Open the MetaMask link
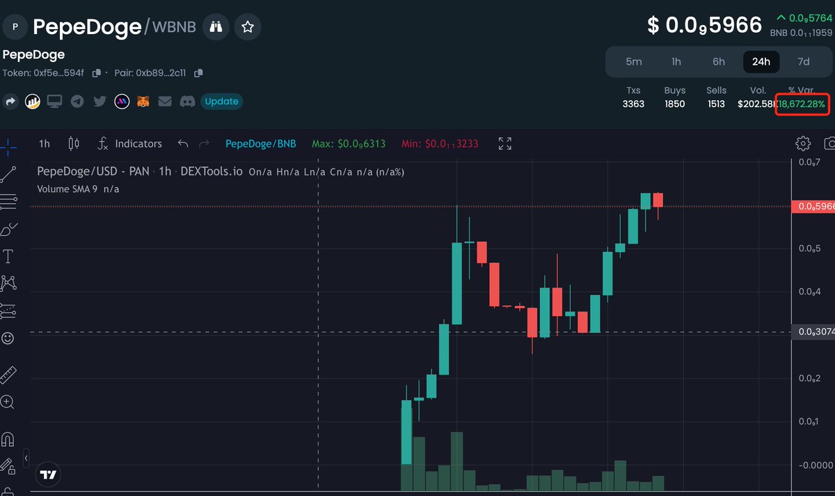This screenshot has height=496, width=835. point(143,101)
